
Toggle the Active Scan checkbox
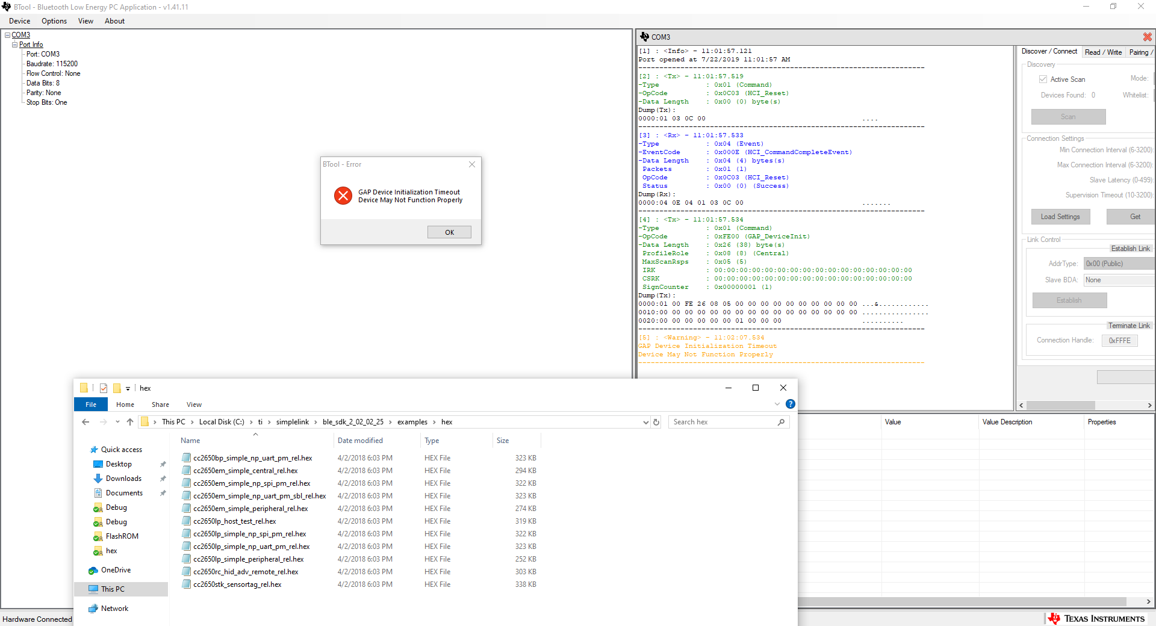coord(1043,79)
